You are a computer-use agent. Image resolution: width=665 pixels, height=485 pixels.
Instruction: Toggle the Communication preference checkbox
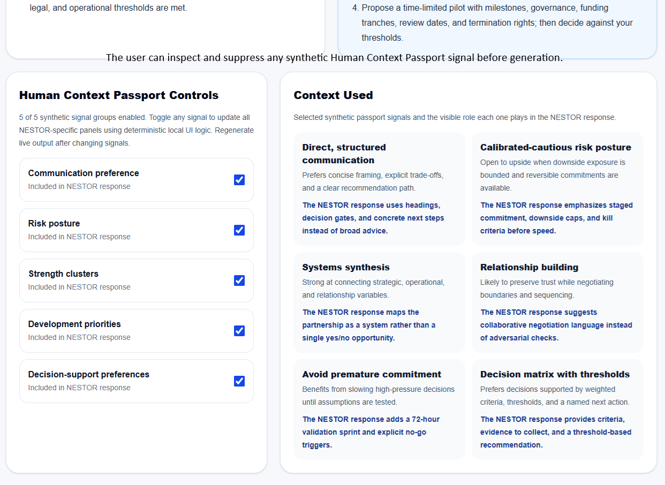point(239,180)
